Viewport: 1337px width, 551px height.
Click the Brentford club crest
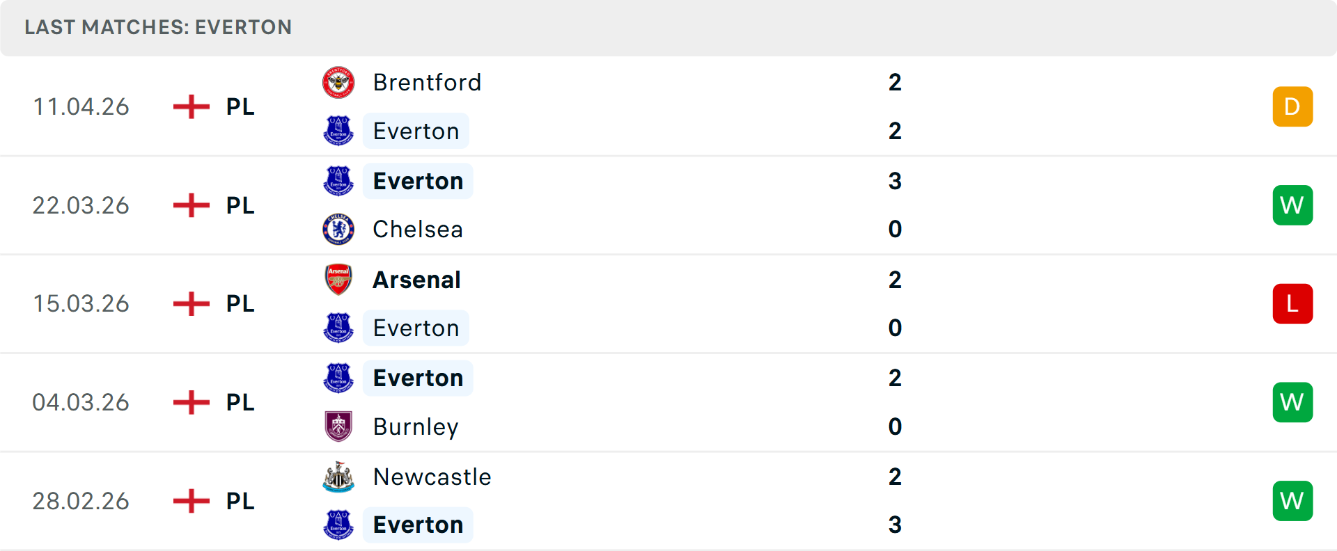click(338, 82)
